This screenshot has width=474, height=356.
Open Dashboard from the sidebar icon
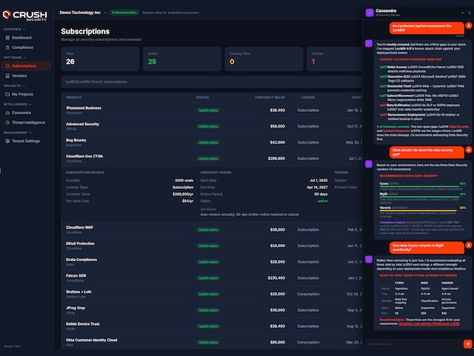[x=8, y=37]
